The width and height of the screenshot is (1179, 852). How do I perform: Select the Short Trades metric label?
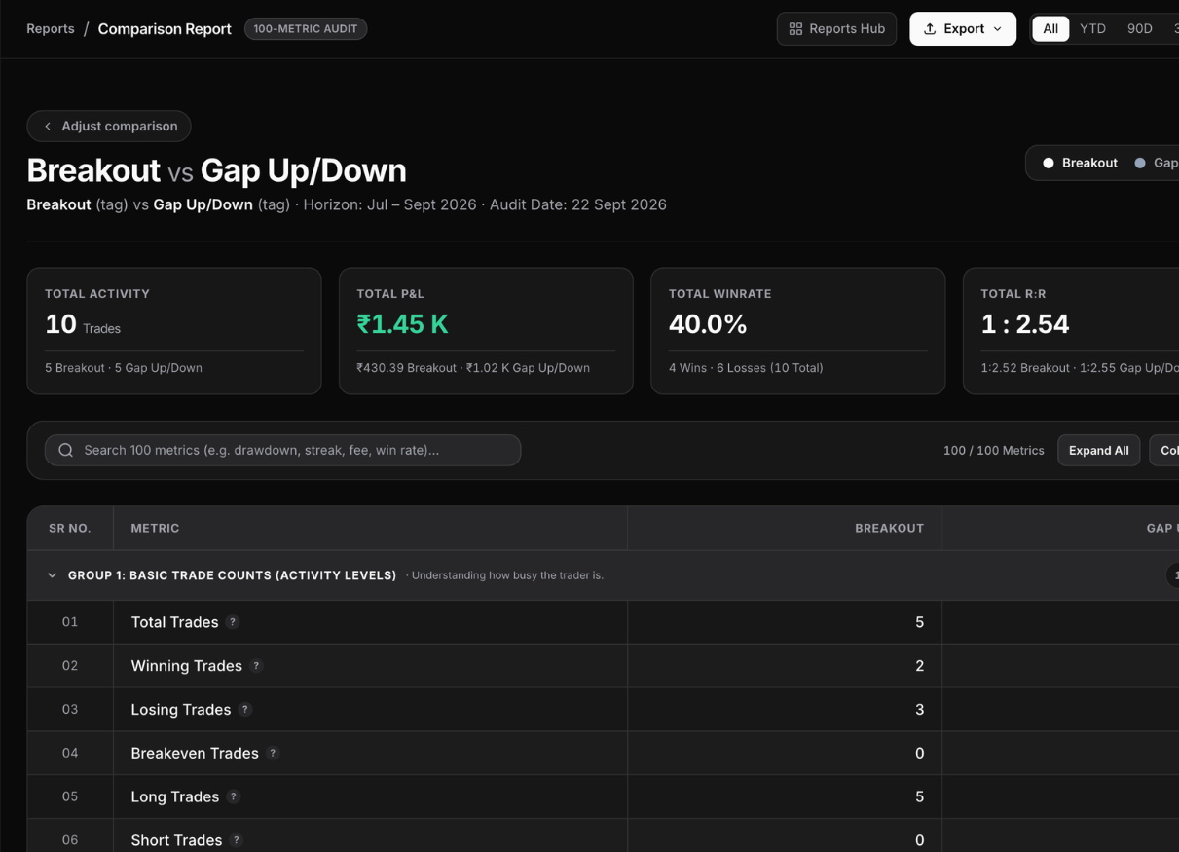click(x=176, y=840)
